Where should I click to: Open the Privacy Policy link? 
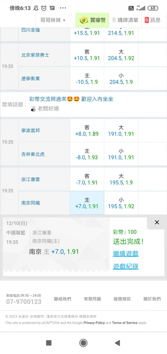pos(94,323)
